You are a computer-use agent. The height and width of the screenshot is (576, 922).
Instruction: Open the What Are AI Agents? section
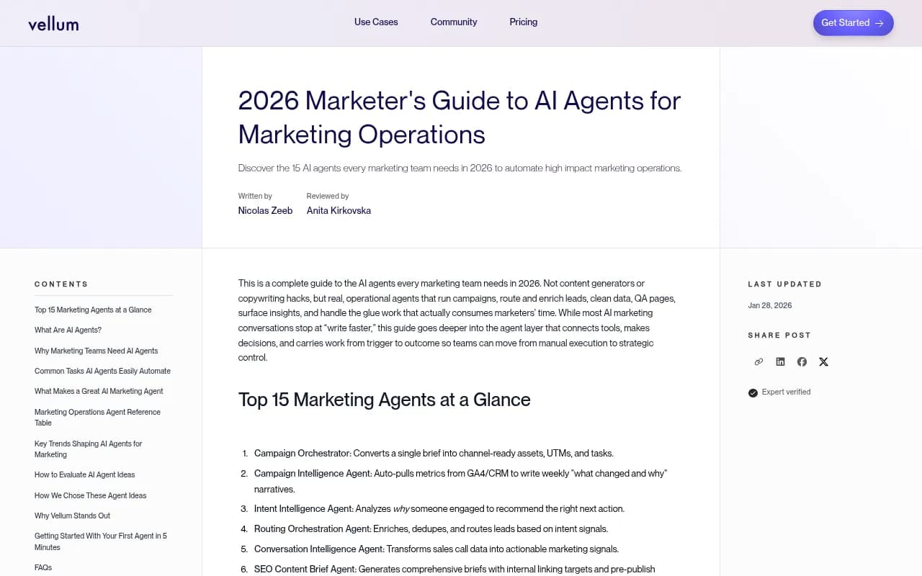[x=68, y=330]
